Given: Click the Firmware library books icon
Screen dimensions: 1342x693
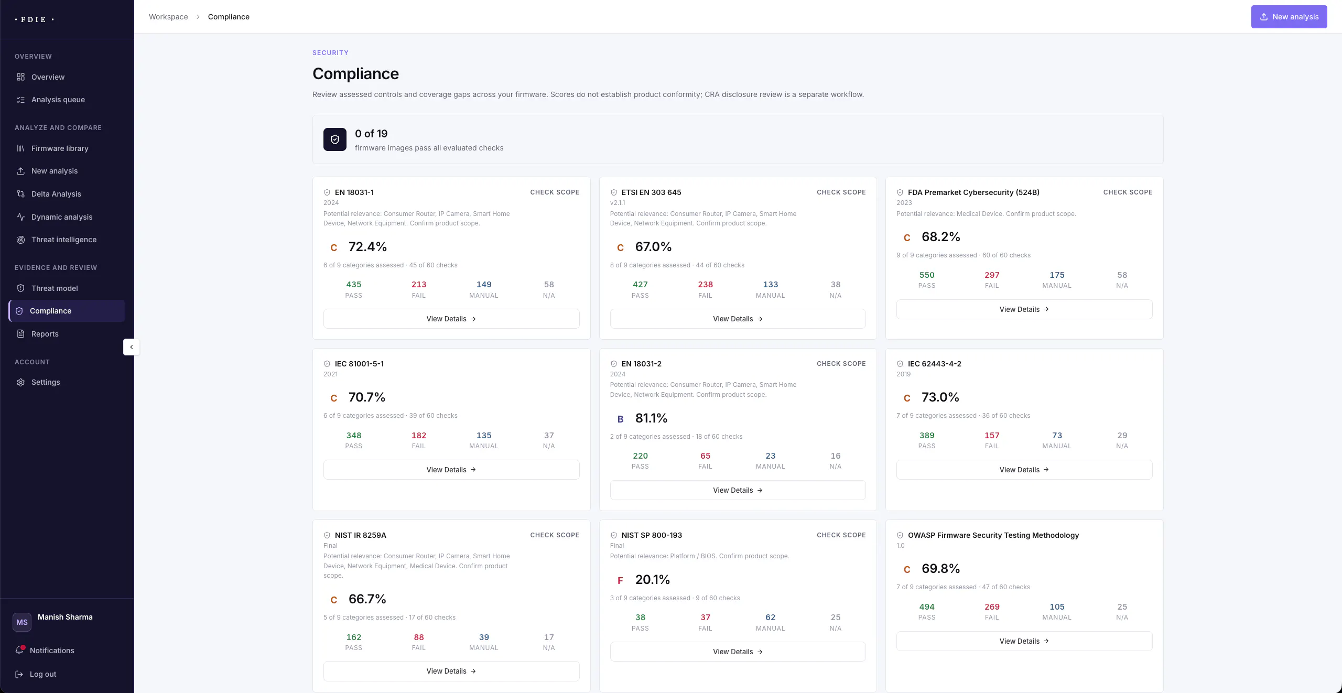Looking at the screenshot, I should [x=20, y=148].
